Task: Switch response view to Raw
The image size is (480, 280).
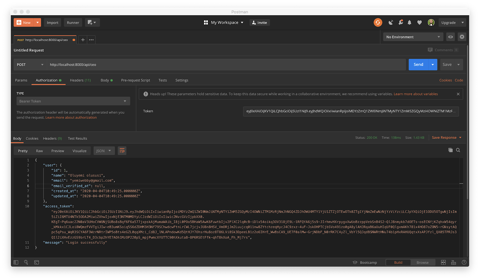Action: click(39, 151)
